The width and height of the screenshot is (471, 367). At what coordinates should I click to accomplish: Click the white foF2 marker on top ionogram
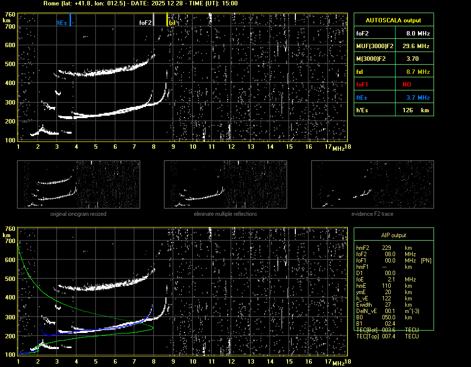coord(154,20)
